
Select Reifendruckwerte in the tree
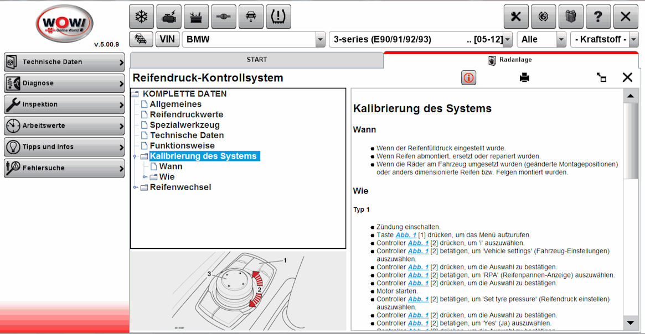[x=187, y=114]
